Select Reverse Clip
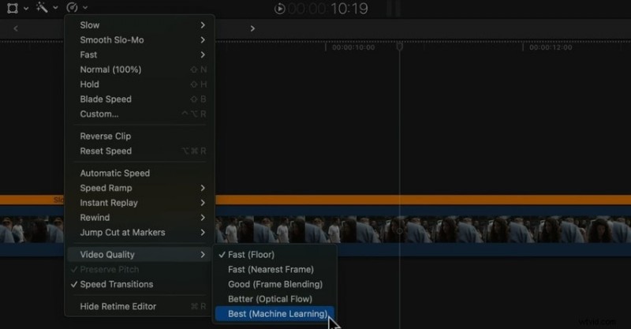The width and height of the screenshot is (631, 329). [x=140, y=136]
